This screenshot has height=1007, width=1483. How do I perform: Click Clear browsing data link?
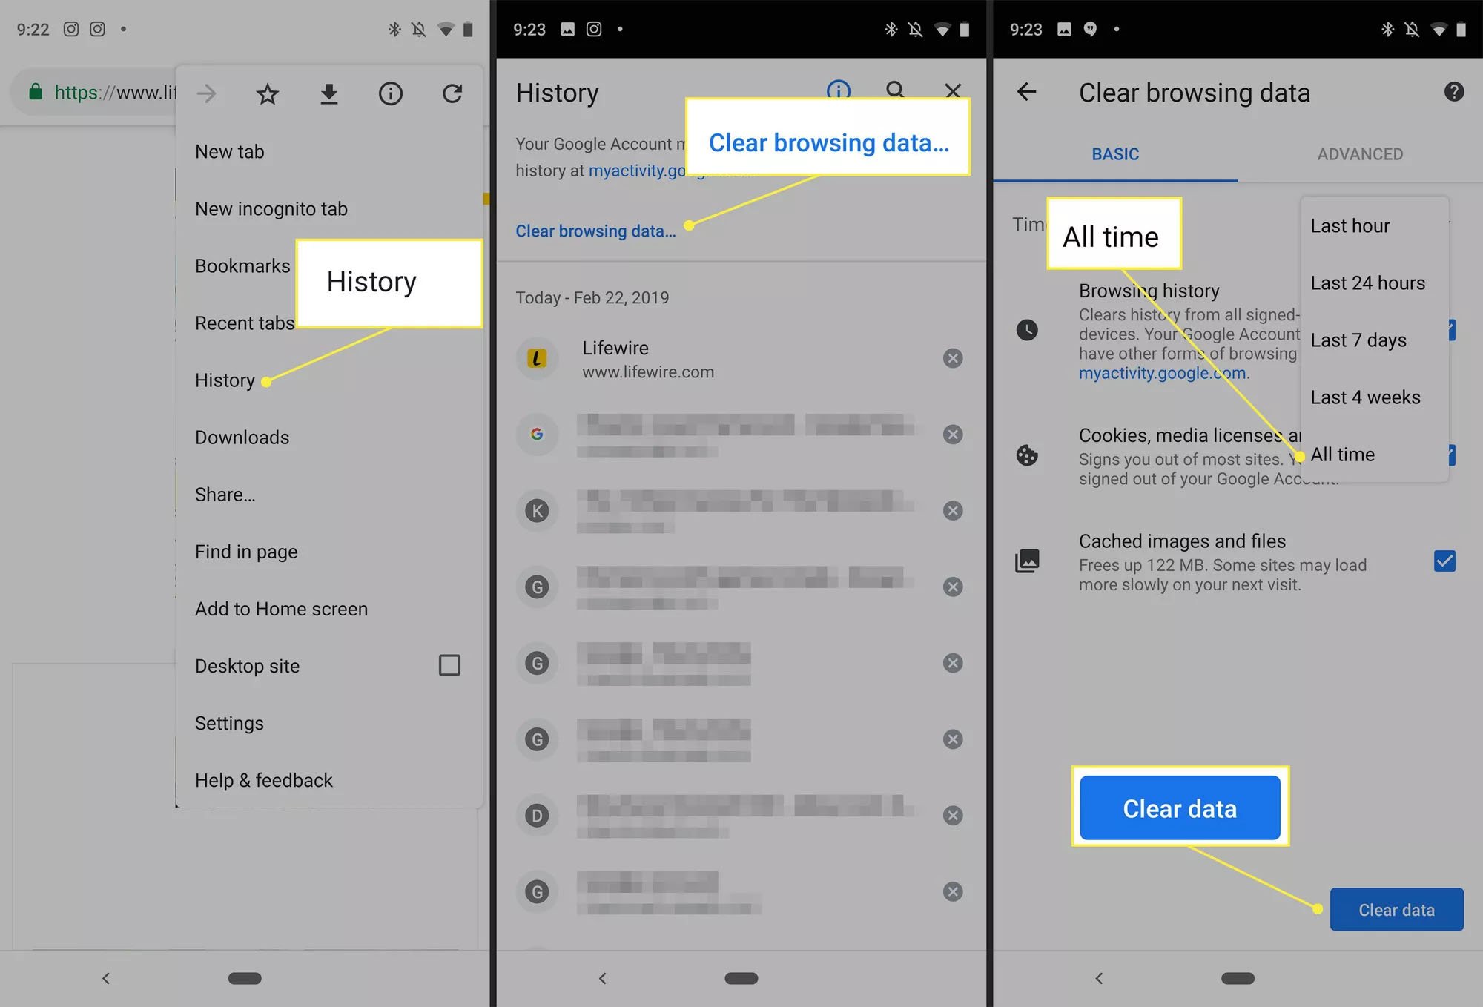595,229
